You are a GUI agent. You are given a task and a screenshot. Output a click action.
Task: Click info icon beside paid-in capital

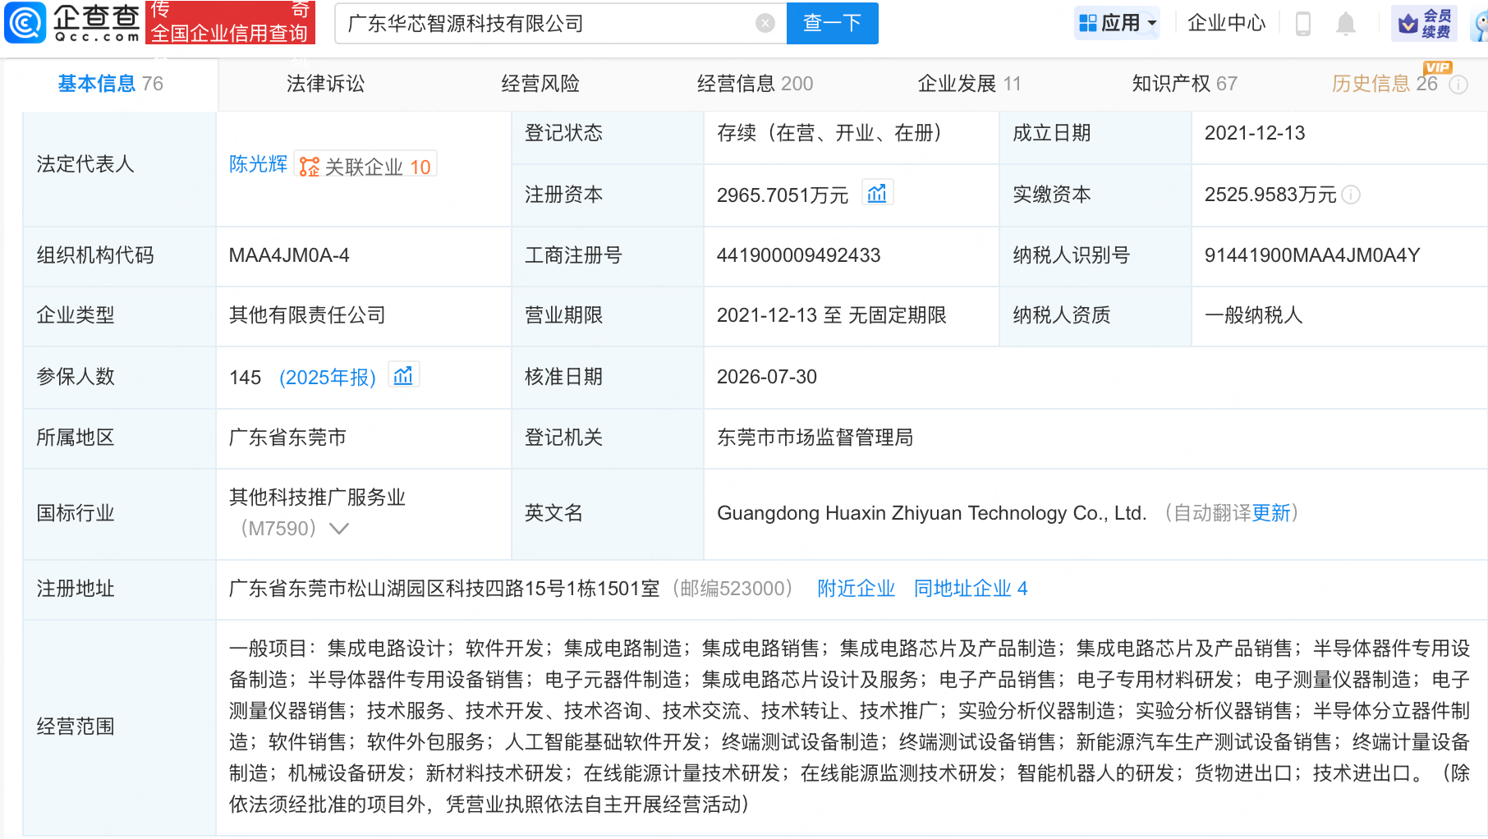tap(1351, 195)
